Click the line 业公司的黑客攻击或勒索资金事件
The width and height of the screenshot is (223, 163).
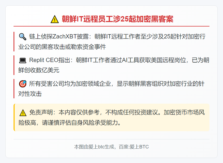[x=62, y=47]
